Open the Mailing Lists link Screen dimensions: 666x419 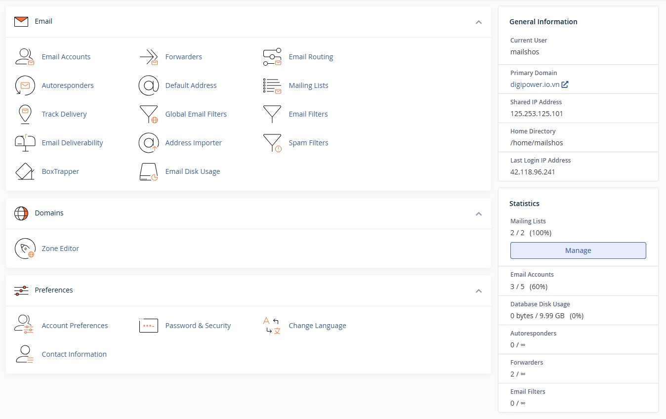[x=308, y=85]
